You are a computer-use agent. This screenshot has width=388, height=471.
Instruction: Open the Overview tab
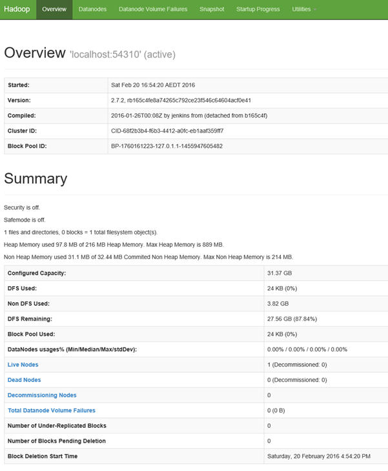[54, 9]
